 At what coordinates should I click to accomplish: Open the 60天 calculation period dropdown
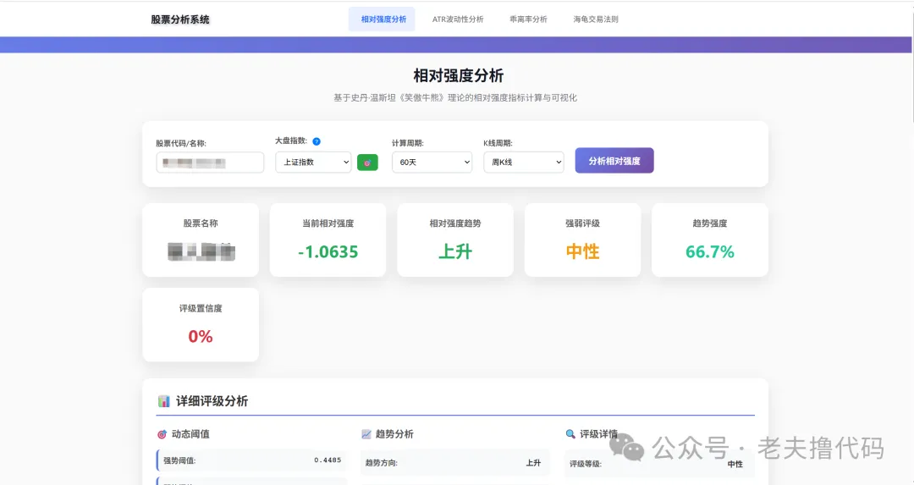click(x=432, y=162)
